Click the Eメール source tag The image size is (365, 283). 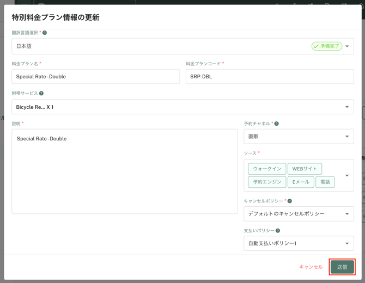tap(301, 182)
